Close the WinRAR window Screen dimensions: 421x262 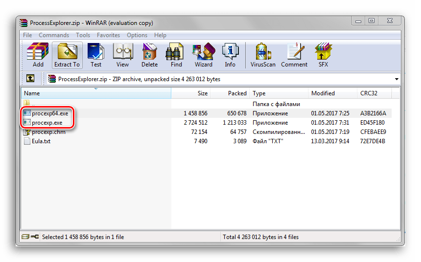pyautogui.click(x=390, y=21)
